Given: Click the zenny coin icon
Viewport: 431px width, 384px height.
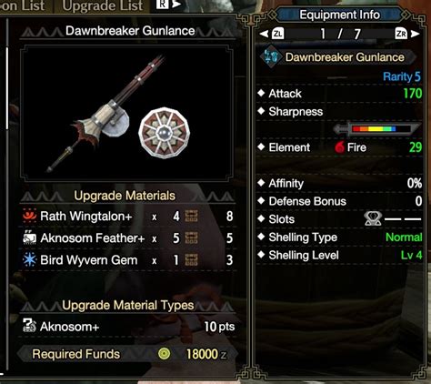Looking at the screenshot, I should (x=164, y=354).
